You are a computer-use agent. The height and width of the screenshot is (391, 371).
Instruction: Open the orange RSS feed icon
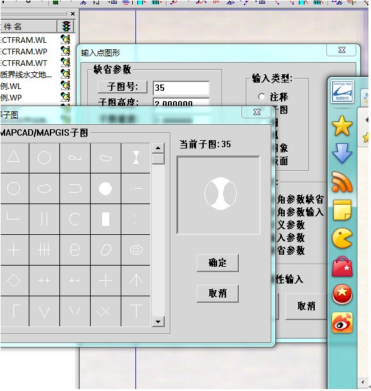pos(342,182)
